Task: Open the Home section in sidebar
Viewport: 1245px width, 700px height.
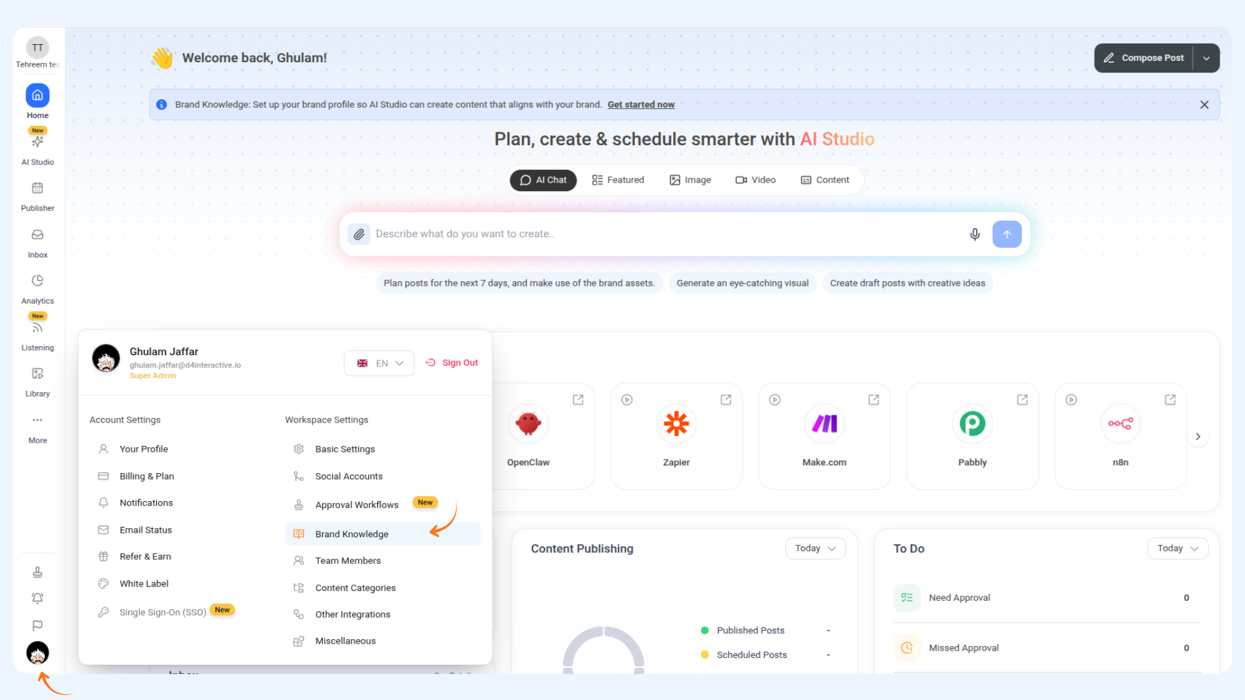Action: [38, 102]
